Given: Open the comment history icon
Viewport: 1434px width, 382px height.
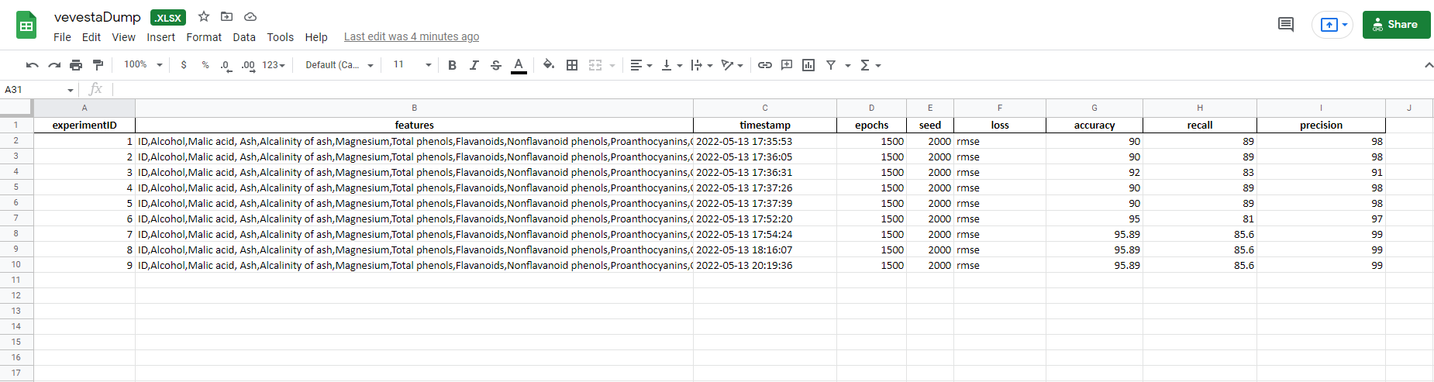Looking at the screenshot, I should pos(1286,25).
